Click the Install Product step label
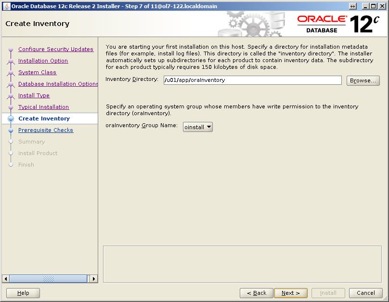 [x=38, y=153]
